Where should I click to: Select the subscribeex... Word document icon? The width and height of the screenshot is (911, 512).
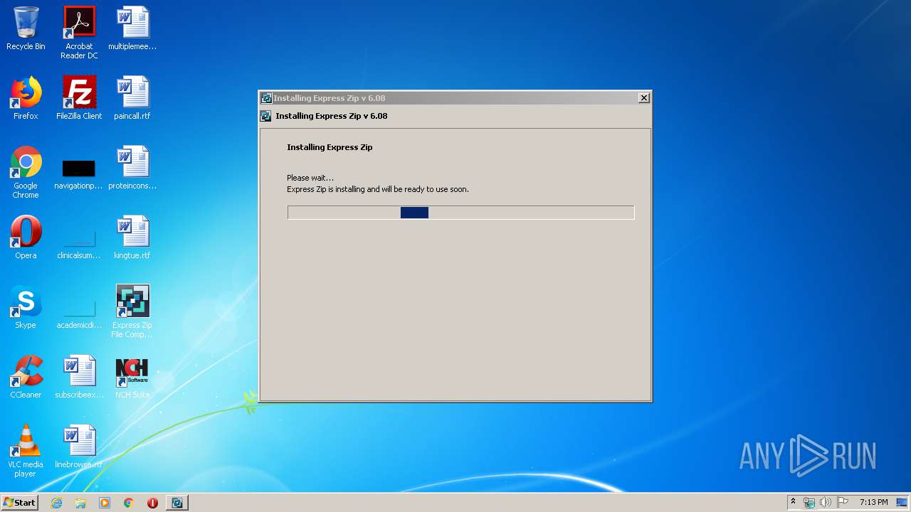(x=79, y=377)
